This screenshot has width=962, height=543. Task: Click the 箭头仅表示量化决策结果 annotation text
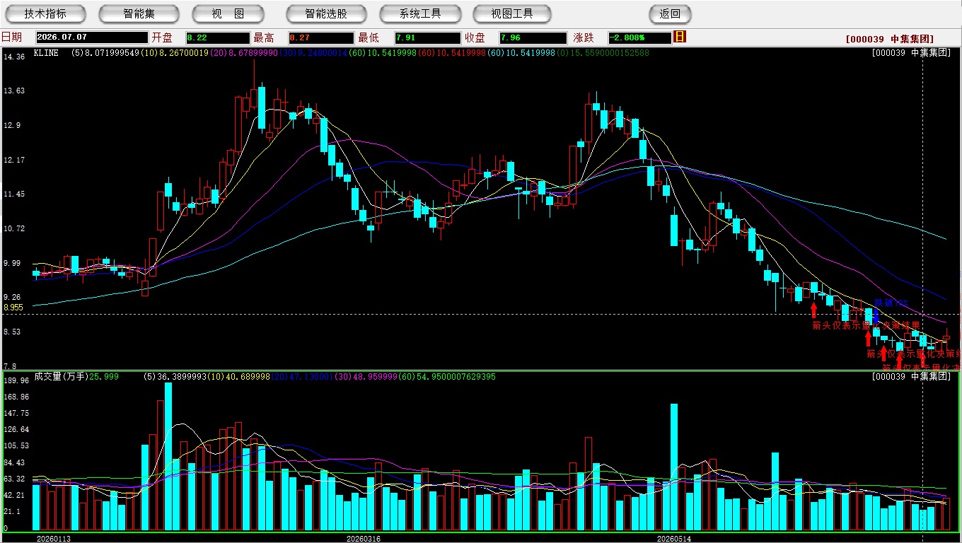(x=866, y=325)
